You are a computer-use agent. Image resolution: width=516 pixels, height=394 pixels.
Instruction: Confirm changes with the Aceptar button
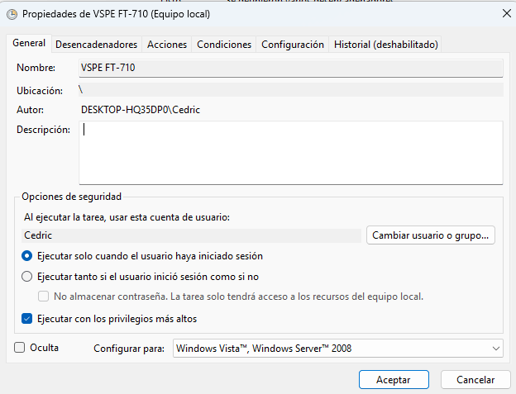394,380
